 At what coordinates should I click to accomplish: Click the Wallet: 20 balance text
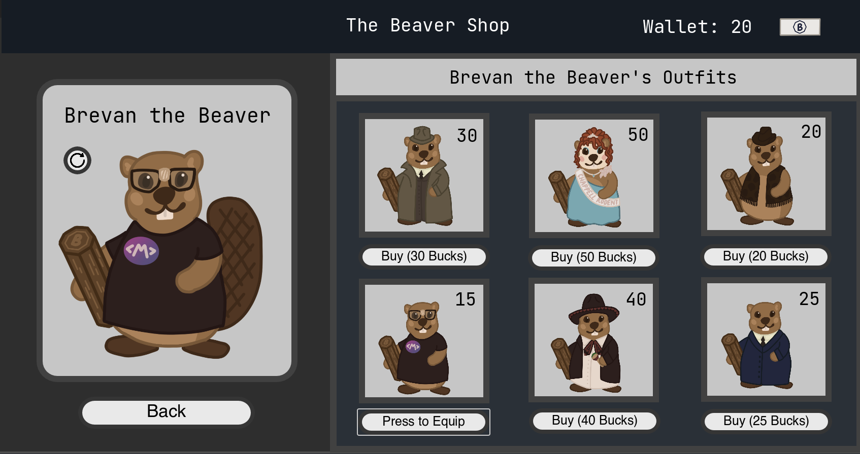(x=697, y=27)
